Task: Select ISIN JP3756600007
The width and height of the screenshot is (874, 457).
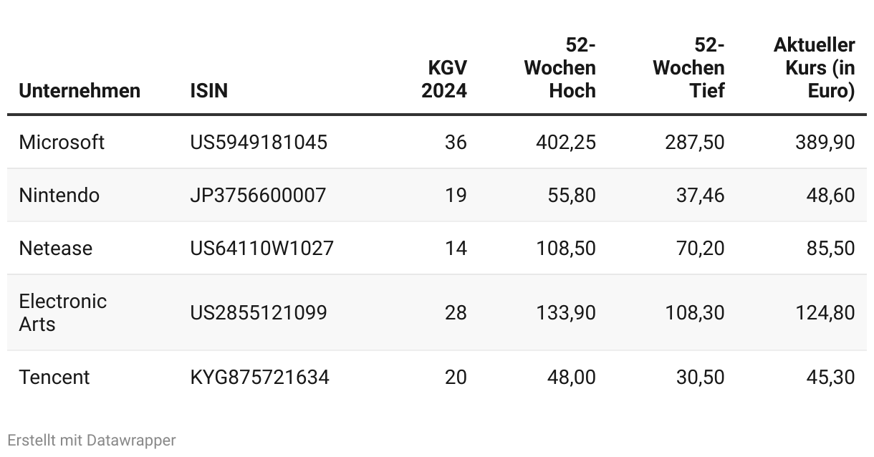Action: [258, 195]
